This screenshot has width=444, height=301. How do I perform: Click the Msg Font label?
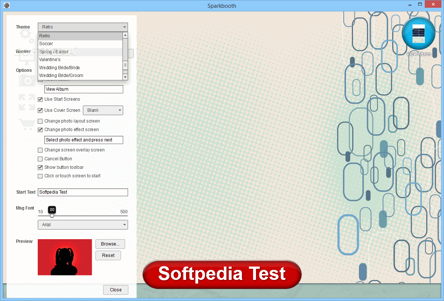pos(25,208)
